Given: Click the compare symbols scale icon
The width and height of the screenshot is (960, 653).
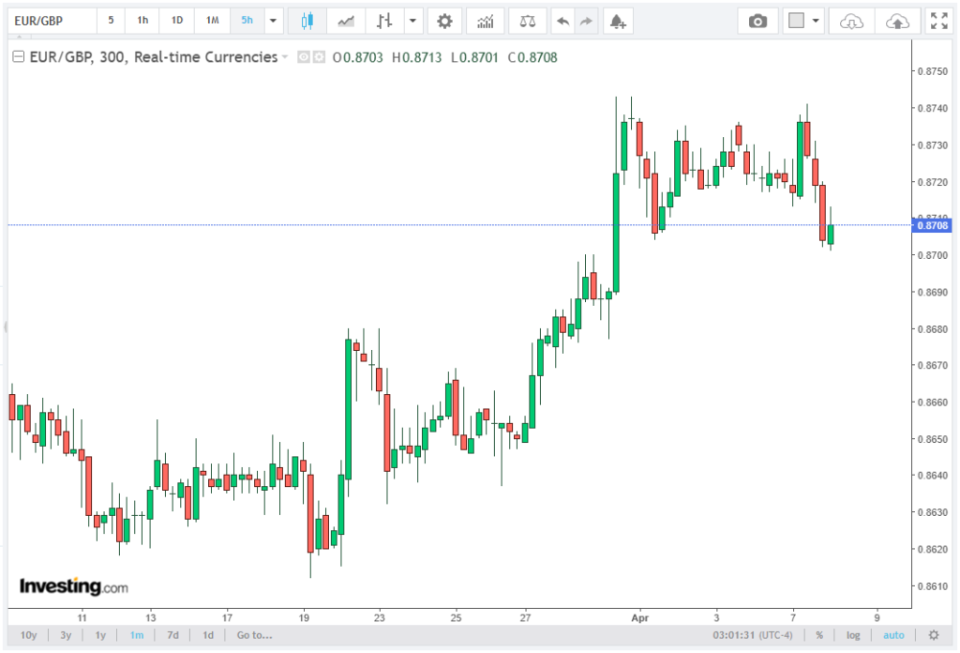Looking at the screenshot, I should (x=529, y=21).
